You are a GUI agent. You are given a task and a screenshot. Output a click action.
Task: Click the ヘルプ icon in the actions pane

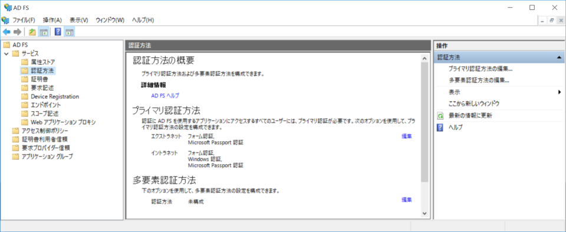[440, 128]
